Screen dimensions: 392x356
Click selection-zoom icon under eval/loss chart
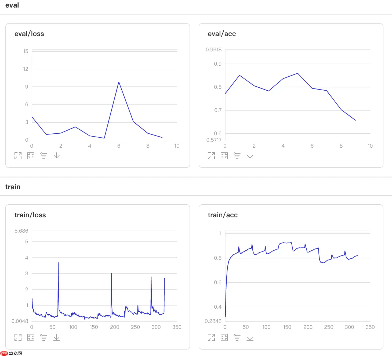tap(31, 156)
